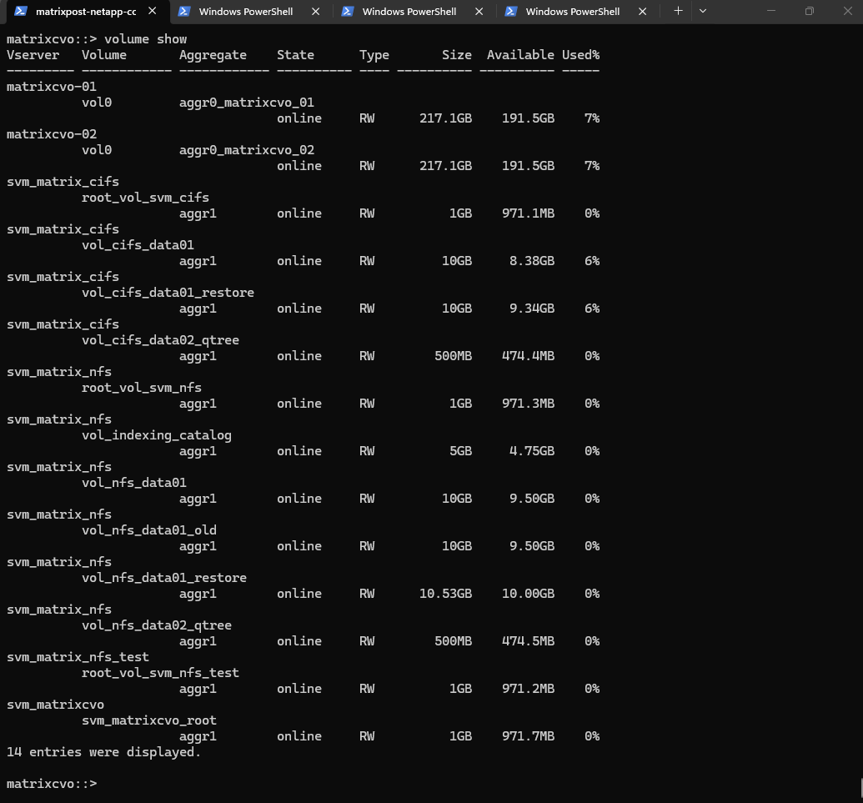This screenshot has width=863, height=803.
Task: Click the "14 entries were displayed" line
Action: tap(103, 752)
